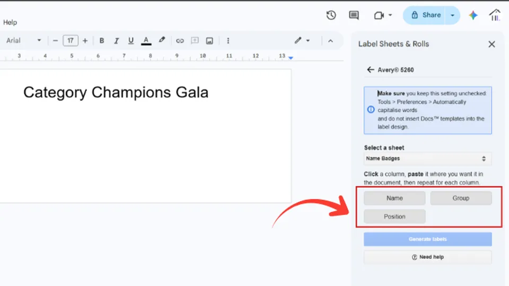509x286 pixels.
Task: Open more toolbar options three dots
Action: 228,41
